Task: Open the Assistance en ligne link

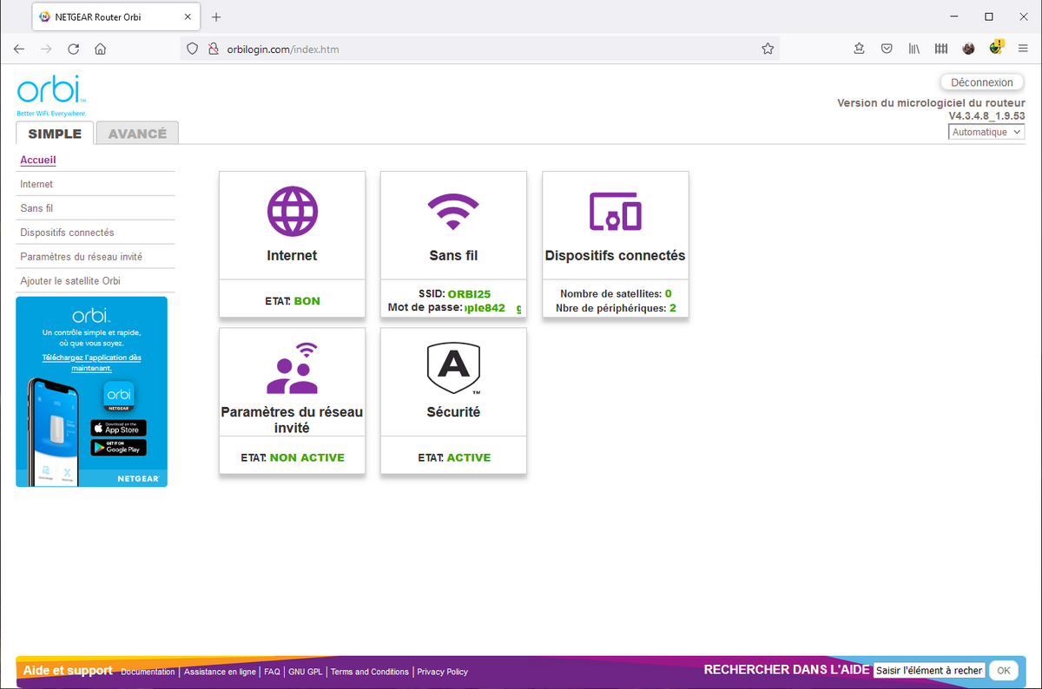Action: (x=220, y=672)
